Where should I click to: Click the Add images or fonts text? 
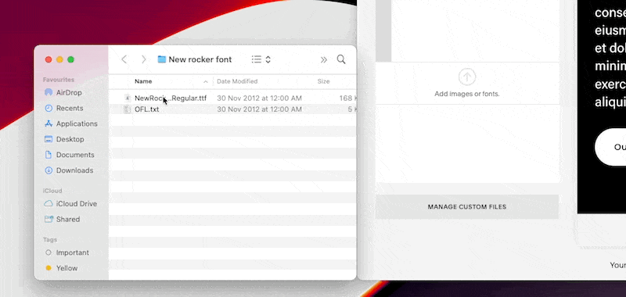pyautogui.click(x=466, y=94)
